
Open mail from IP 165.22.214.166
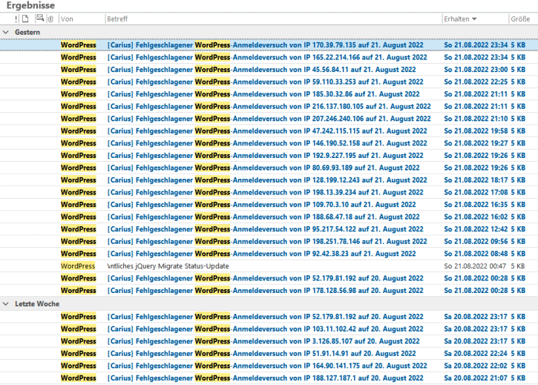269,57
